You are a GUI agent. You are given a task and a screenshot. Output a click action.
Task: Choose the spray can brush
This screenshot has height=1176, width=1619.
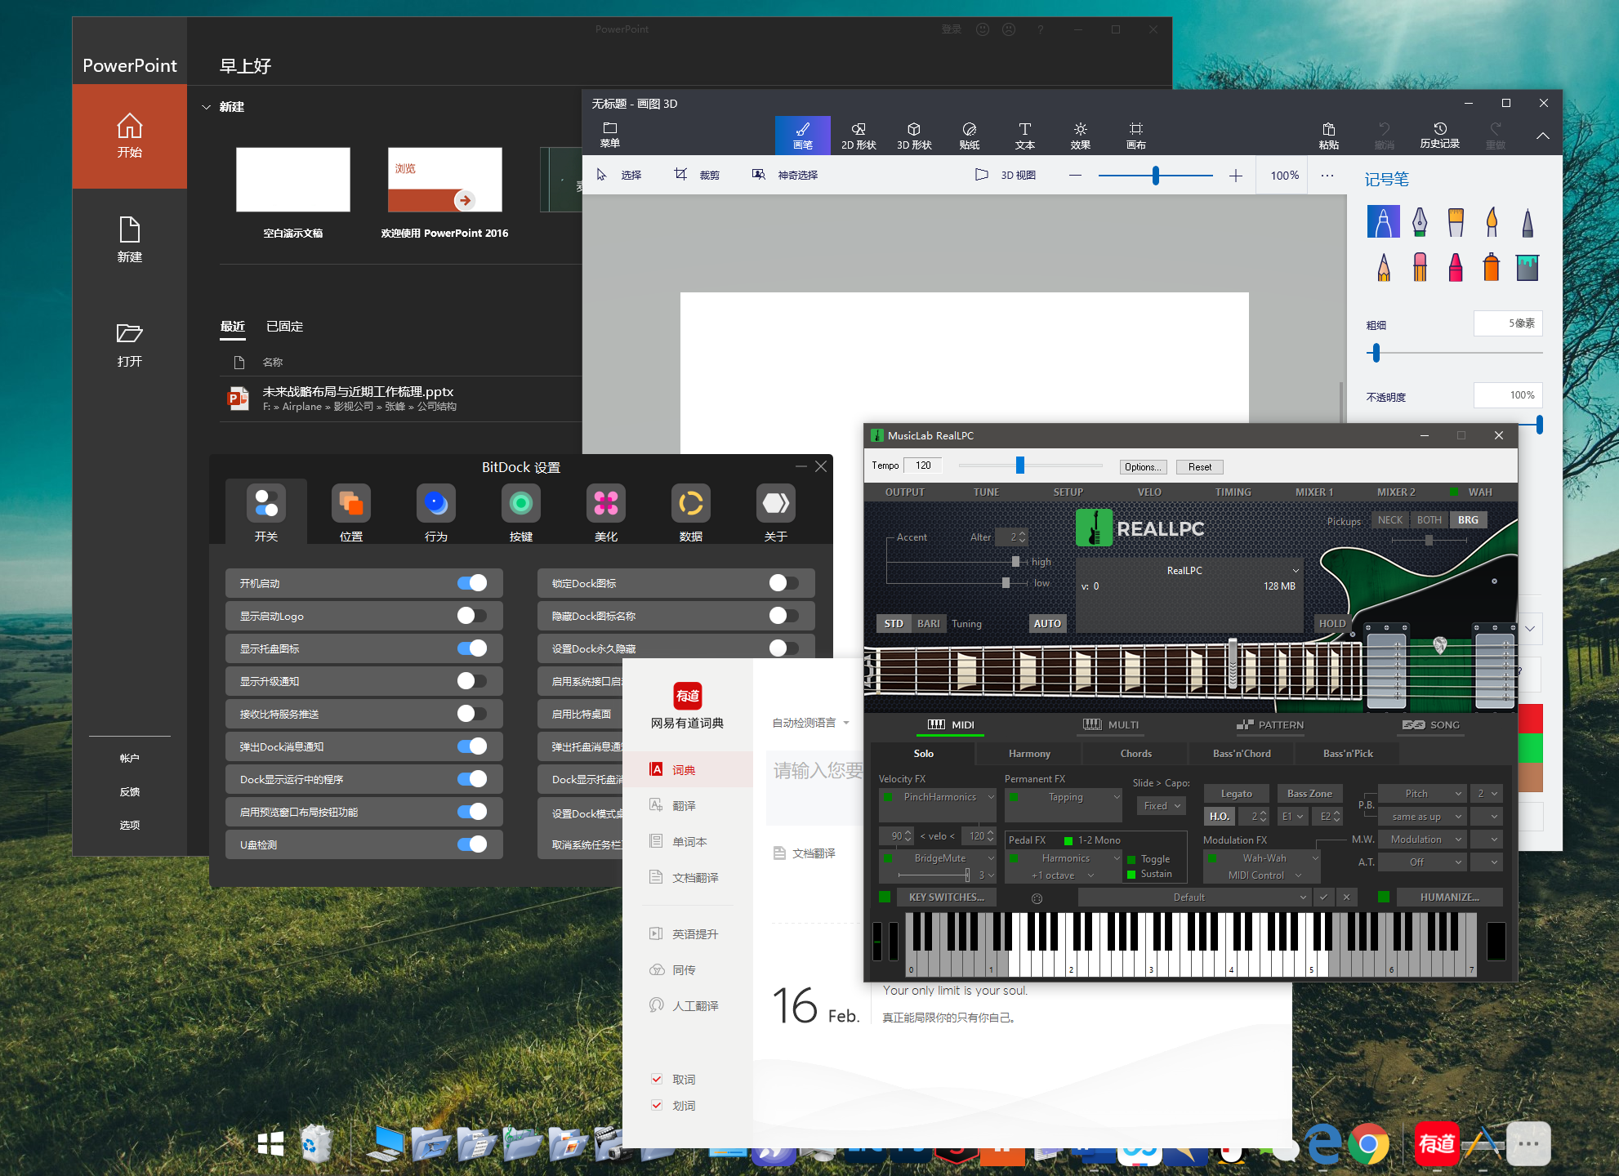click(1492, 267)
